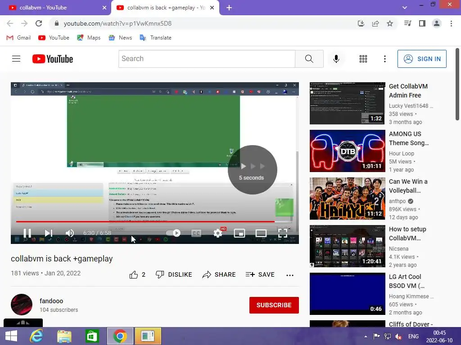Open the YouTube apps grid
The height and width of the screenshot is (345, 461).
tap(363, 59)
